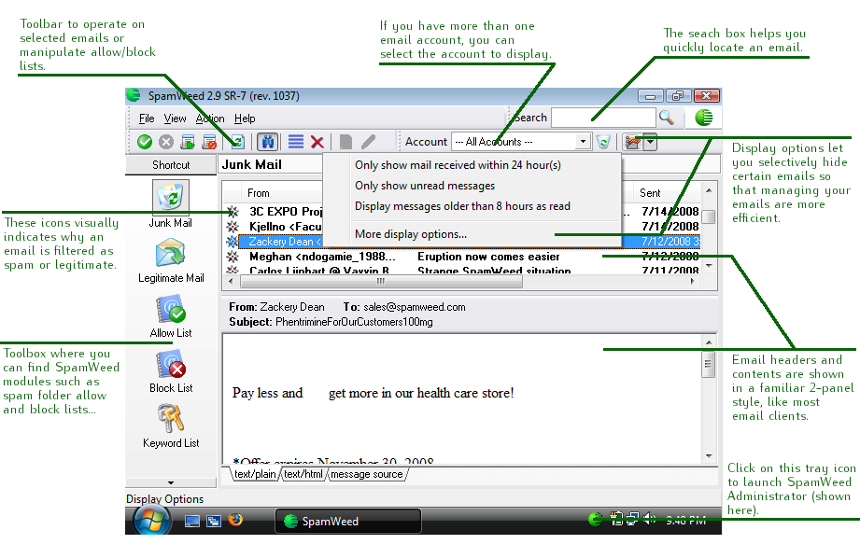Open the Action menu
This screenshot has width=860, height=544.
(210, 119)
